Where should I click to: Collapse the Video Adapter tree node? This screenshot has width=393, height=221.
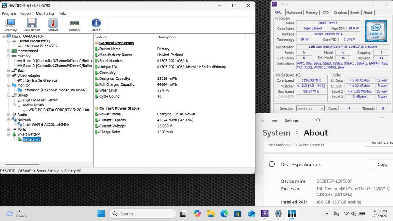[x=9, y=75]
